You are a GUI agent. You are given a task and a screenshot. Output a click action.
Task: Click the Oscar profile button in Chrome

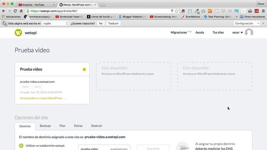tap(261, 4)
